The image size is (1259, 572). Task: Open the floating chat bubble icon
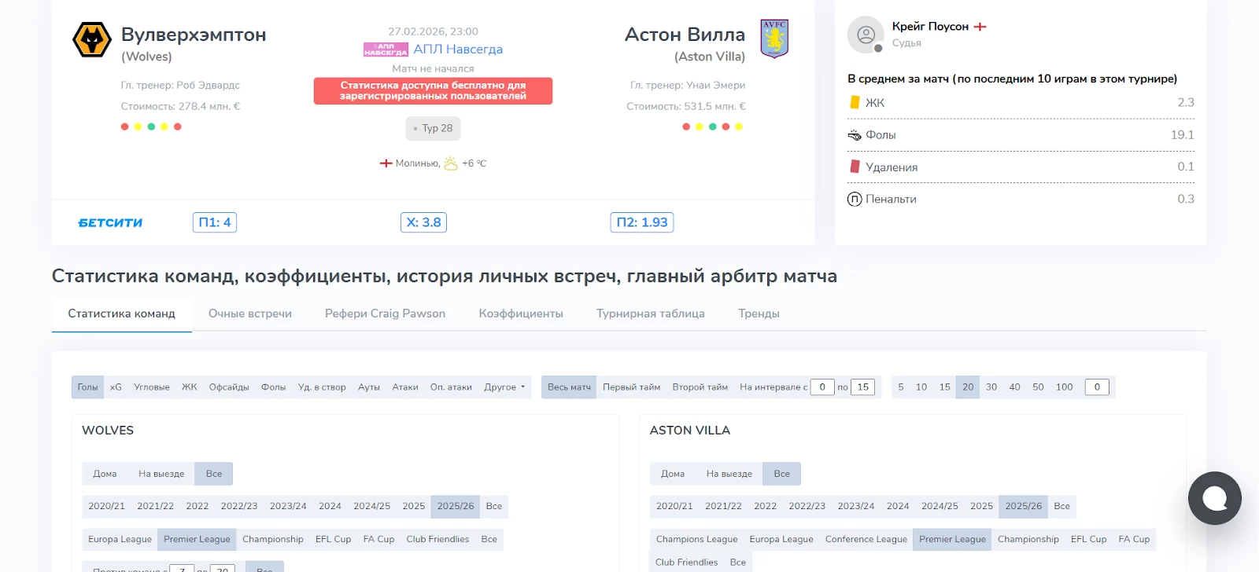point(1214,498)
